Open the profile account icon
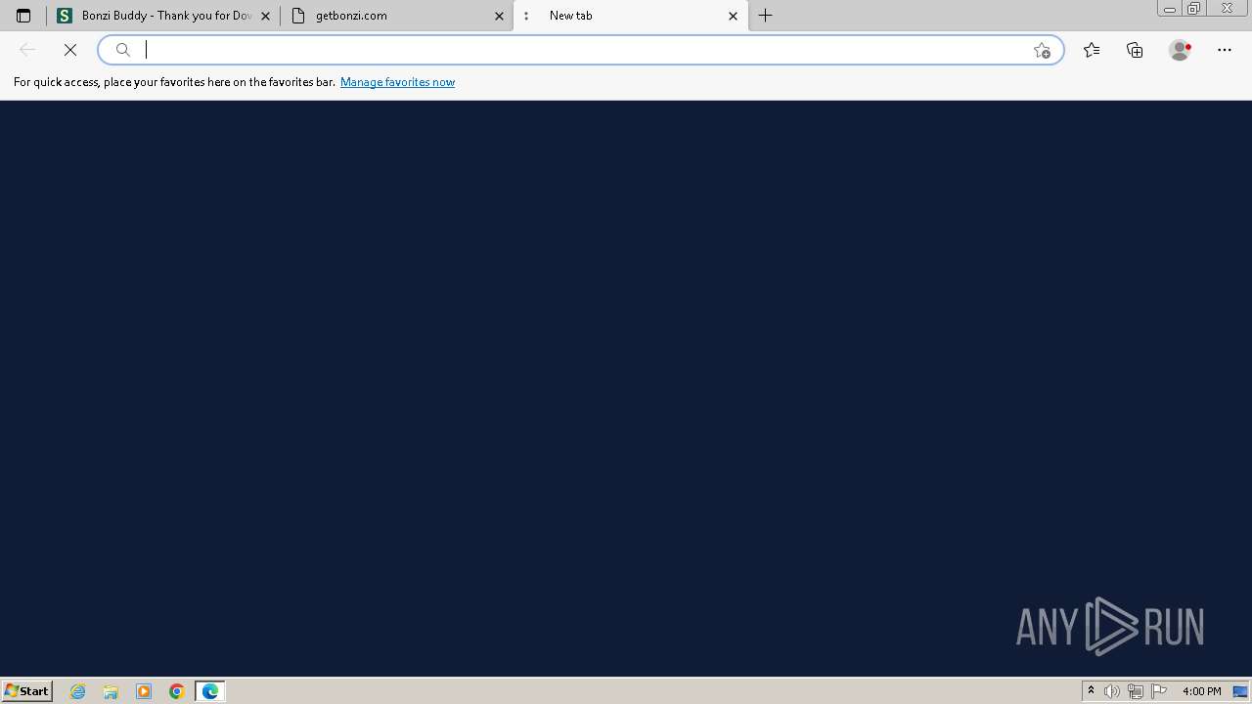The image size is (1252, 704). click(x=1180, y=50)
